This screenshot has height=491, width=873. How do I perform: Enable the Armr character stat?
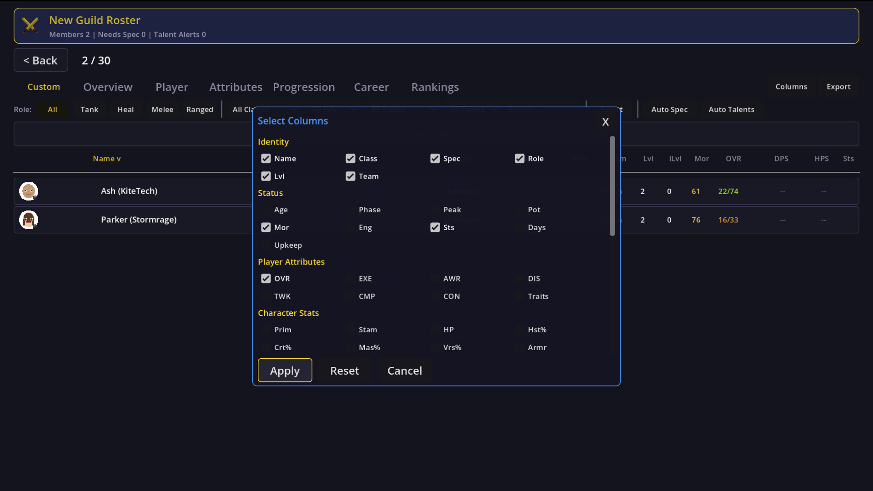click(519, 347)
